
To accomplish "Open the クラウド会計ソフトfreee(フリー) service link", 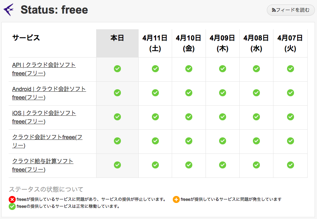I will [47, 141].
